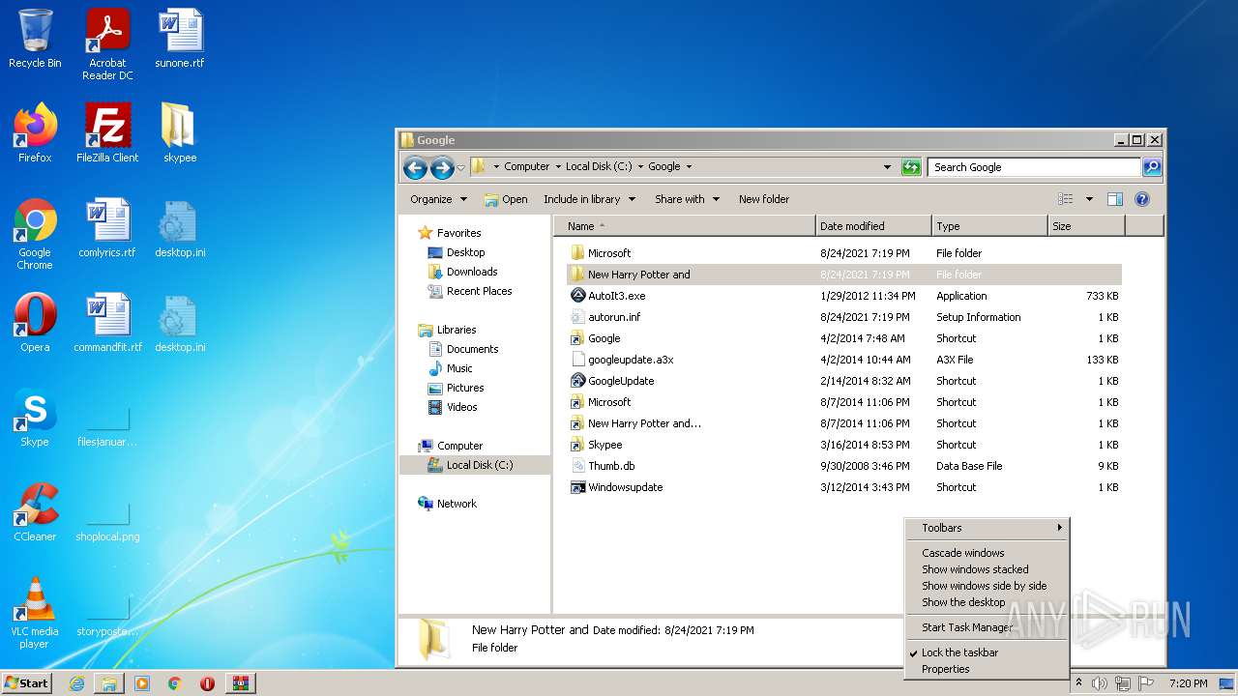
Task: Expand the view options dropdown arrow
Action: (x=1089, y=199)
